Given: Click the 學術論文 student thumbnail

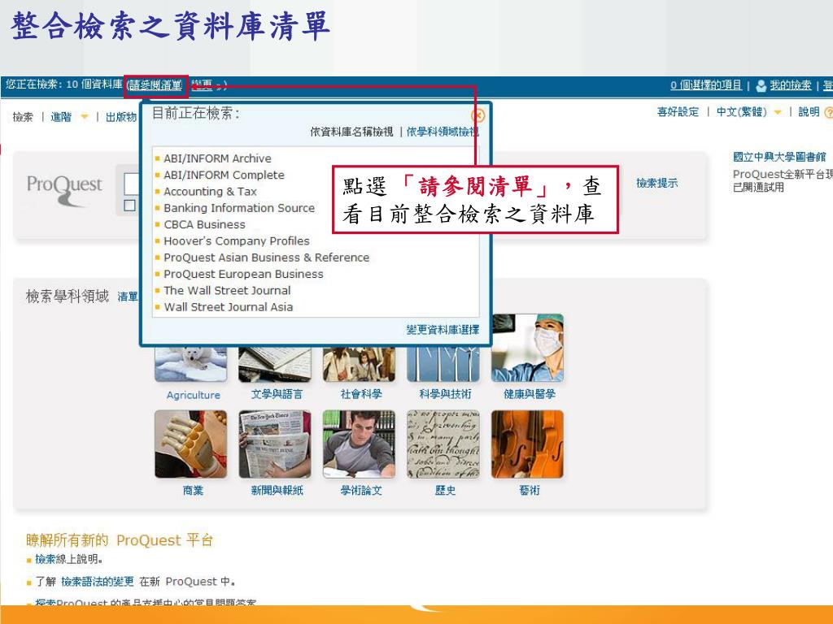Looking at the screenshot, I should (359, 444).
